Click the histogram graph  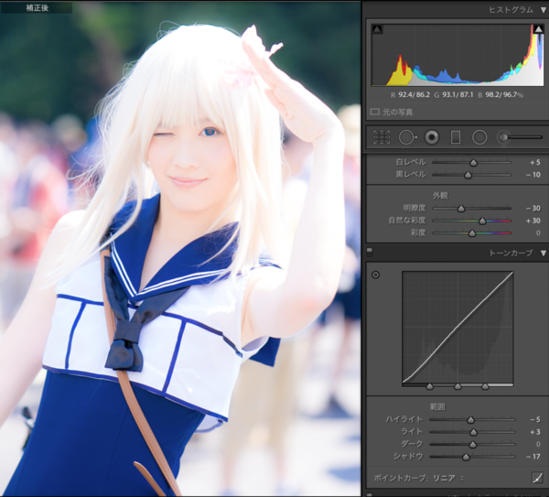pyautogui.click(x=457, y=55)
